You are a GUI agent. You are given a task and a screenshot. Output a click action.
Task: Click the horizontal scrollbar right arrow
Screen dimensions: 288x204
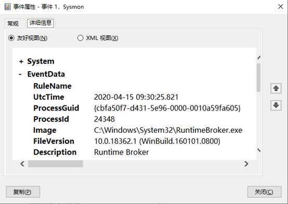246,164
